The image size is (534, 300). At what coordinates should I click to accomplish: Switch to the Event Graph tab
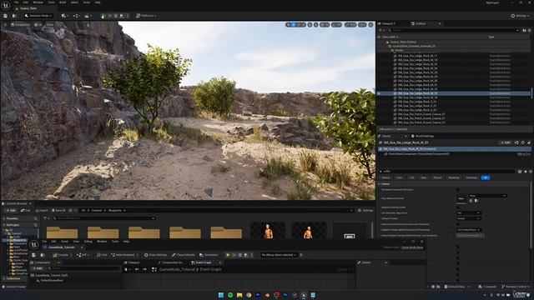pos(204,262)
